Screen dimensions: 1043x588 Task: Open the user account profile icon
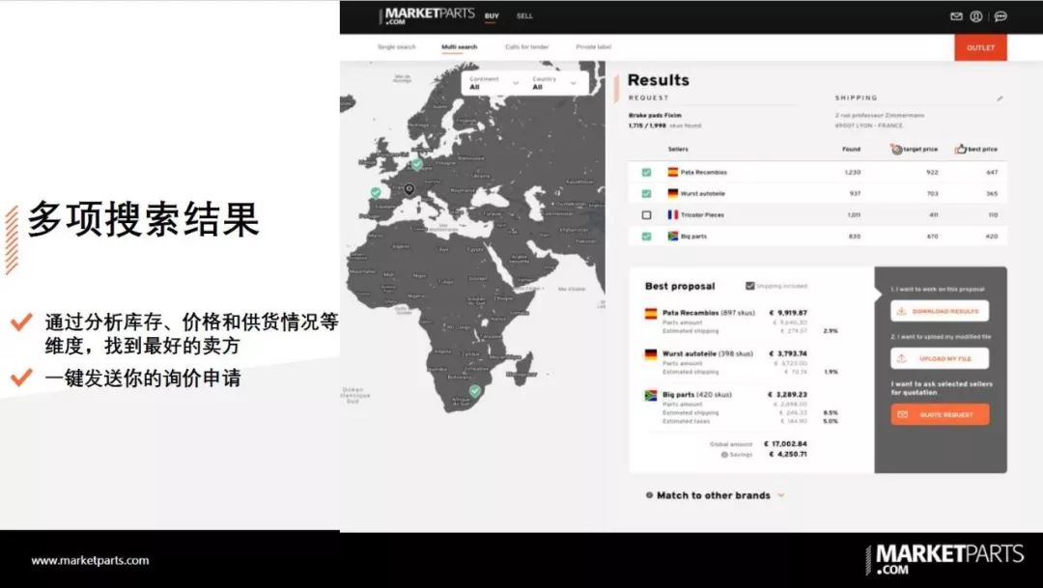point(975,16)
